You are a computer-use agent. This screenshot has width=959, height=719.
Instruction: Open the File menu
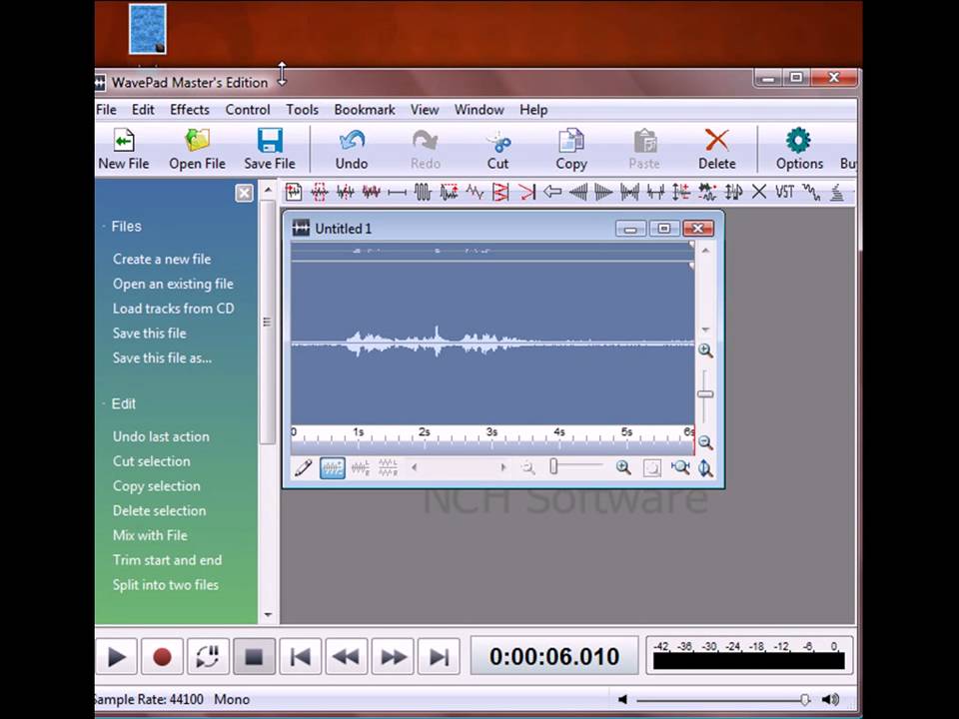tap(106, 110)
